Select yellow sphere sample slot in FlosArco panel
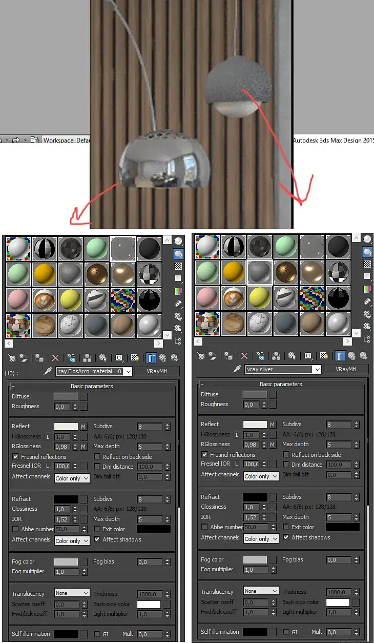 click(x=71, y=300)
